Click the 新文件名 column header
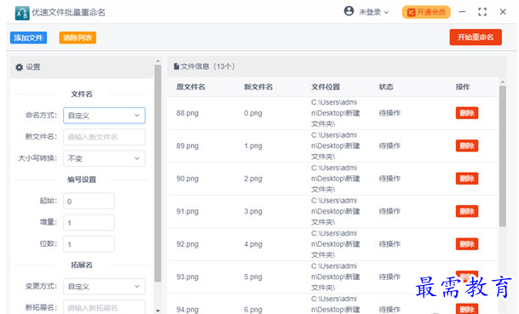 [x=258, y=87]
